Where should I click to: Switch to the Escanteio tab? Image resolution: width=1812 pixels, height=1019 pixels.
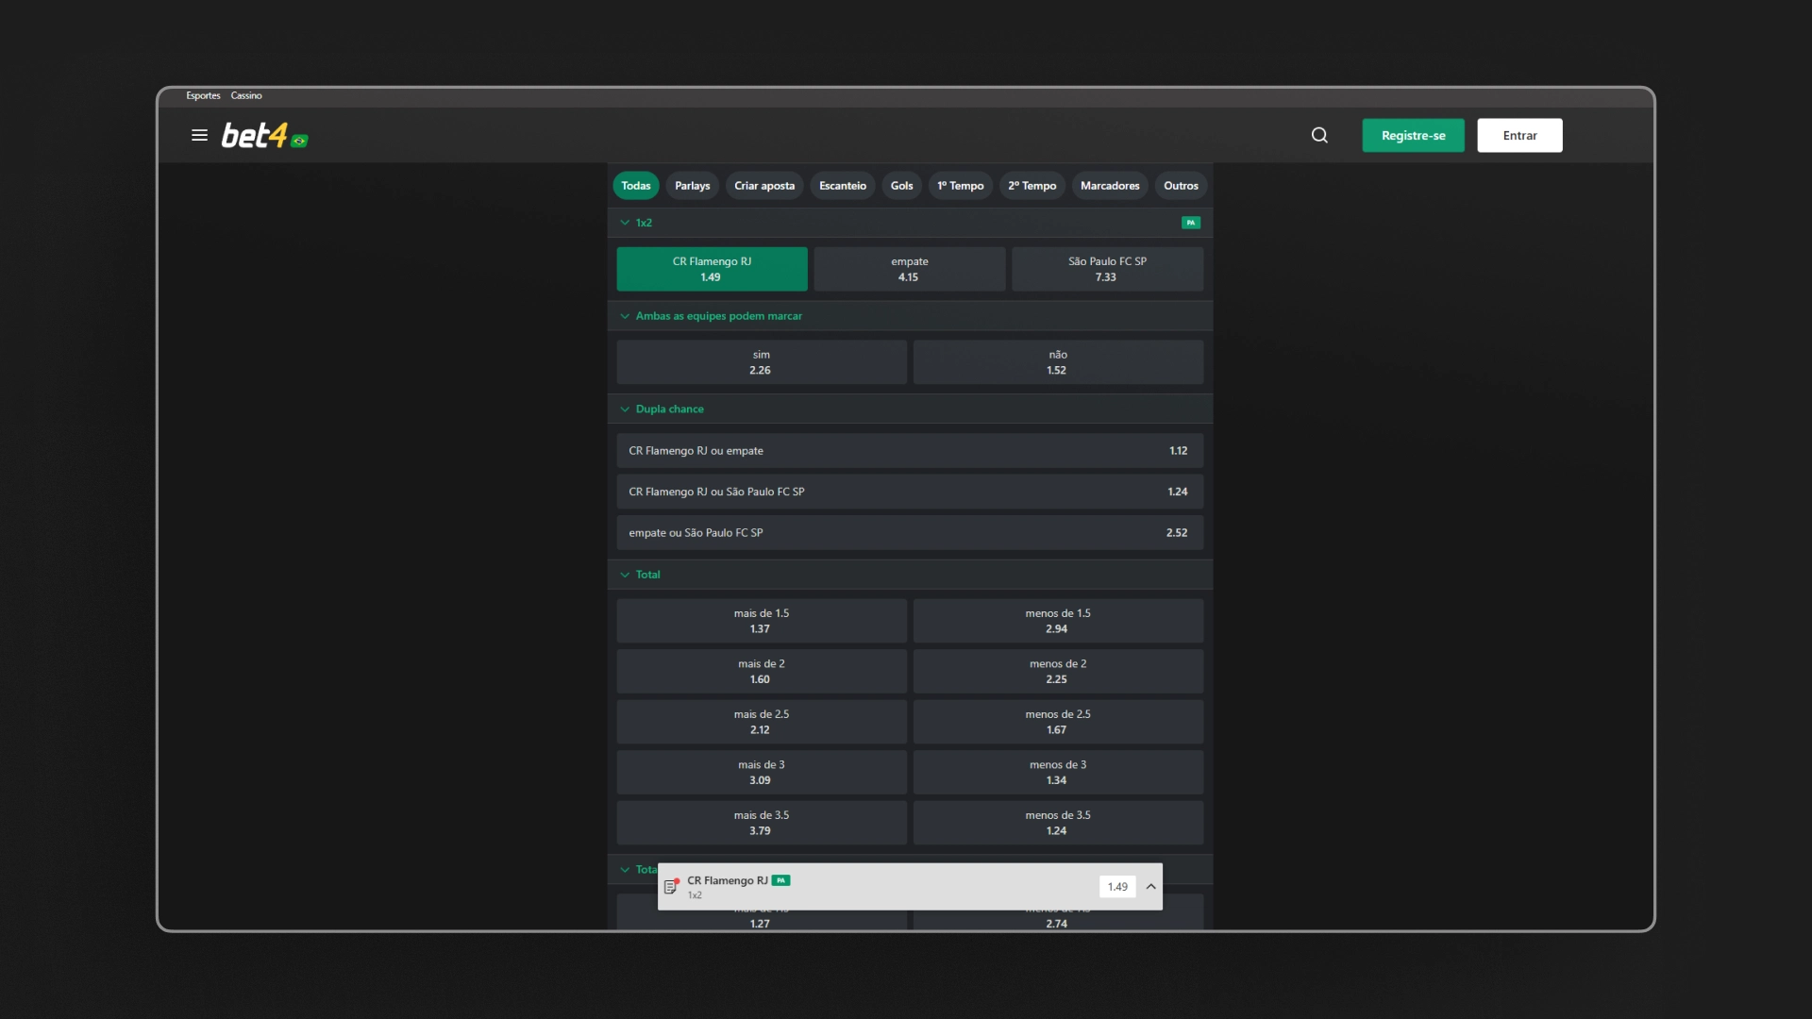[x=842, y=186]
